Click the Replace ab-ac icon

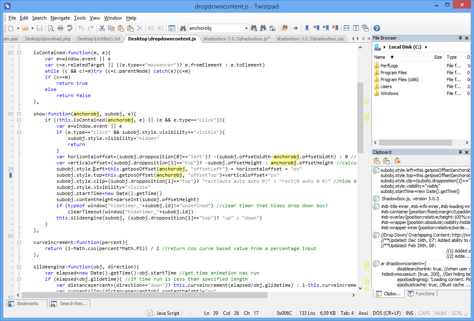point(272,28)
